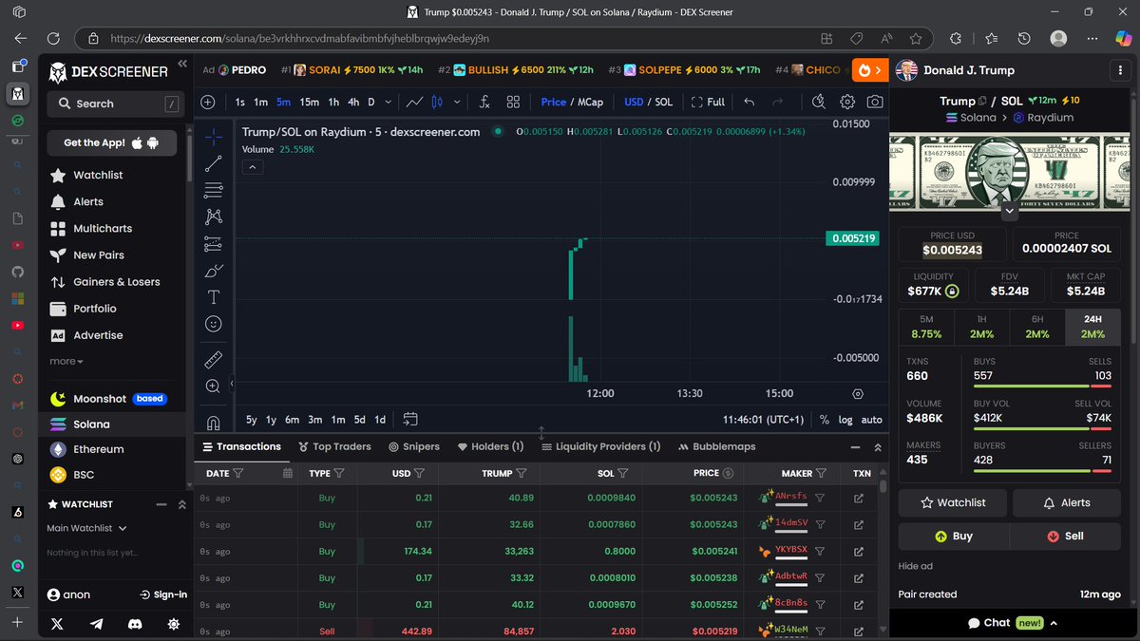Select the Fibonacci retracement tool
The image size is (1140, 641).
coord(214,190)
